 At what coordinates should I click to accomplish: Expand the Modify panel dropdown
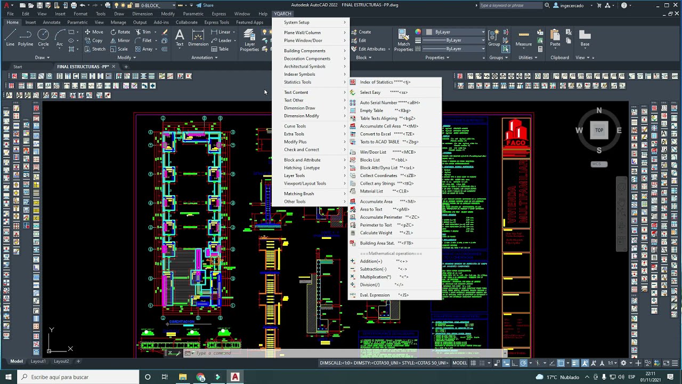(x=126, y=58)
